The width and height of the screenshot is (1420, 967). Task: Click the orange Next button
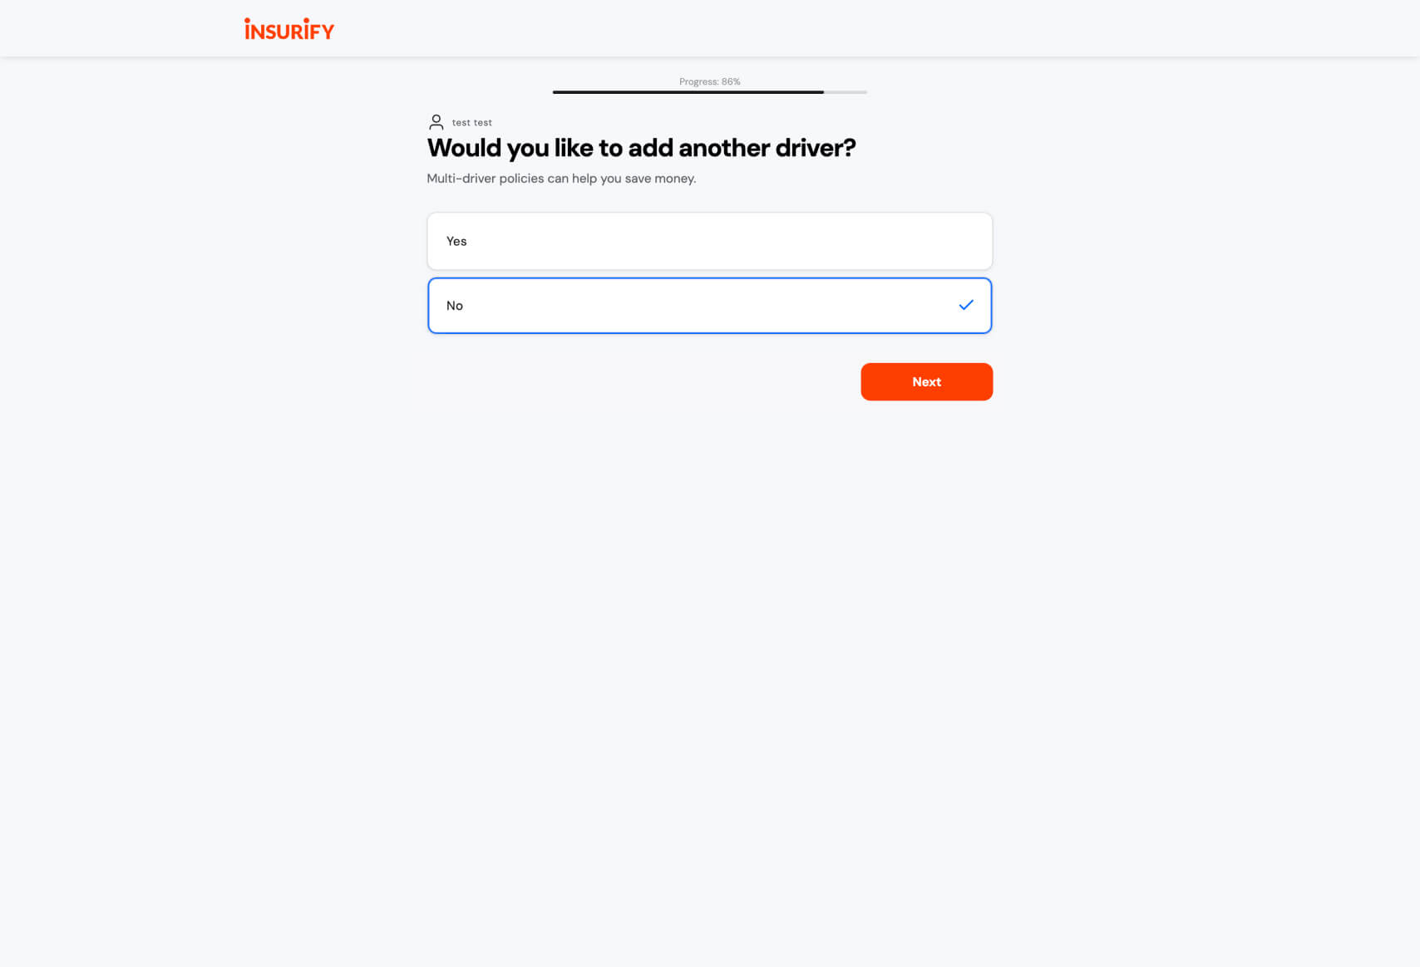[x=927, y=382]
